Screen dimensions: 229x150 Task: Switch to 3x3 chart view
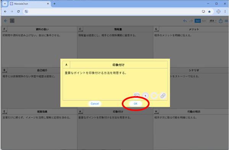(198, 21)
